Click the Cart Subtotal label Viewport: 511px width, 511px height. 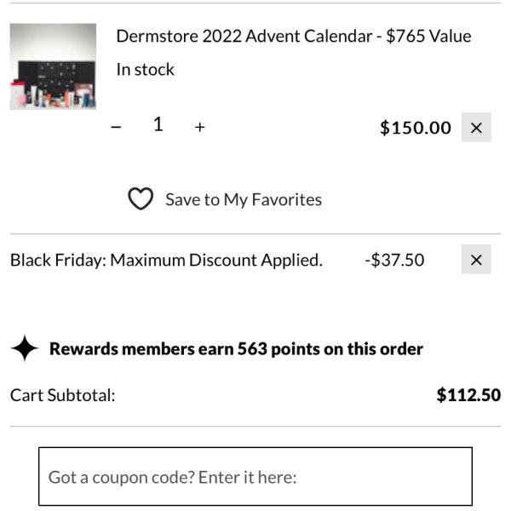pos(62,395)
